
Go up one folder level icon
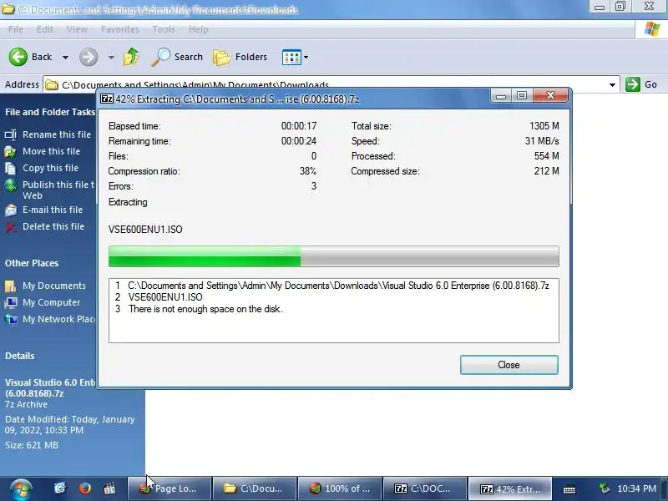point(131,57)
